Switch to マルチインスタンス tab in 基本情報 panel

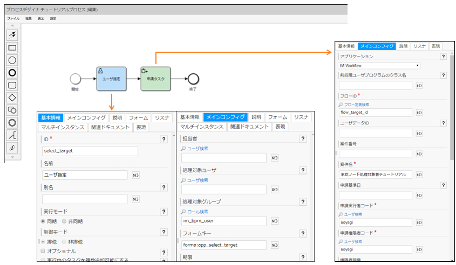tap(63, 128)
